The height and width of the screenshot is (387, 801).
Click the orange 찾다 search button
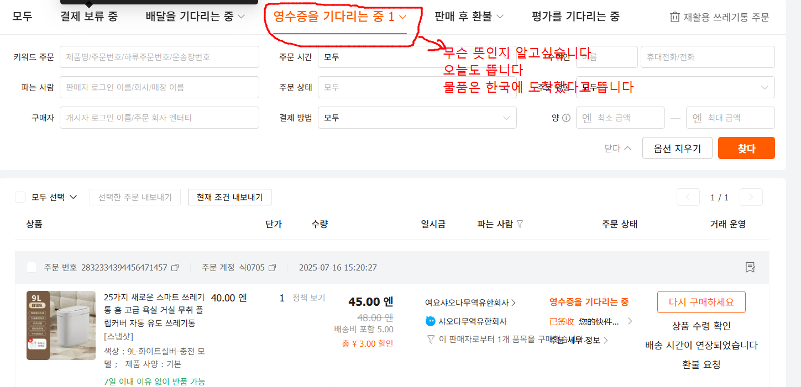[746, 148]
